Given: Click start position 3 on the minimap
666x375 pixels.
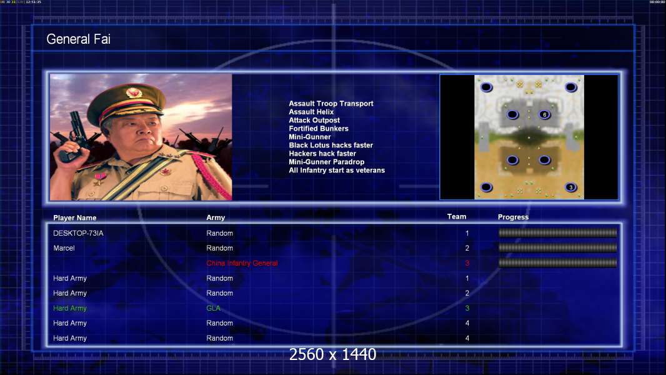Looking at the screenshot, I should click(x=570, y=187).
